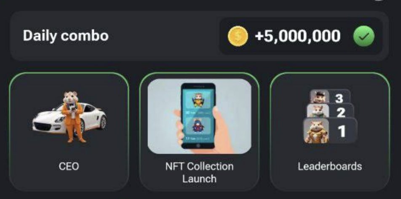This screenshot has height=199, width=401.
Task: Select the number 2 leaderboard rank
Action: (x=341, y=112)
